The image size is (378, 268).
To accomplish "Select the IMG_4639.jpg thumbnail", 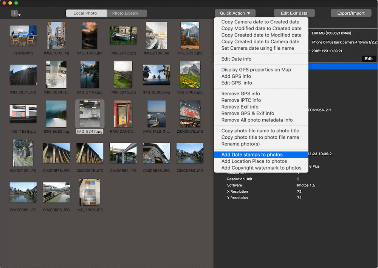I will click(23, 114).
